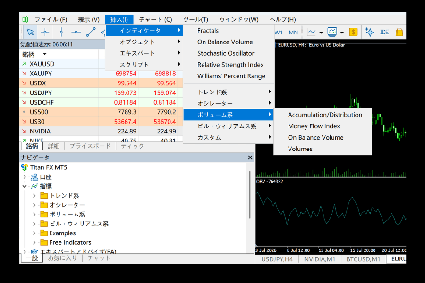Open the Market shopping bag icon
Screen dimensions: 425x283
pyautogui.click(x=399, y=32)
